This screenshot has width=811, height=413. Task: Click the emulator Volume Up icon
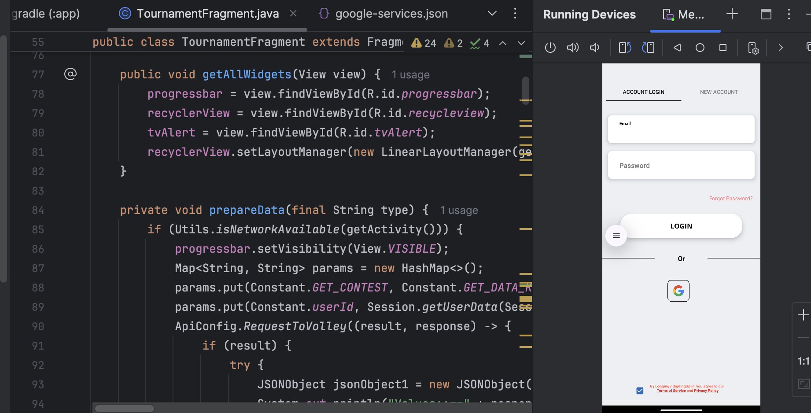(x=572, y=48)
